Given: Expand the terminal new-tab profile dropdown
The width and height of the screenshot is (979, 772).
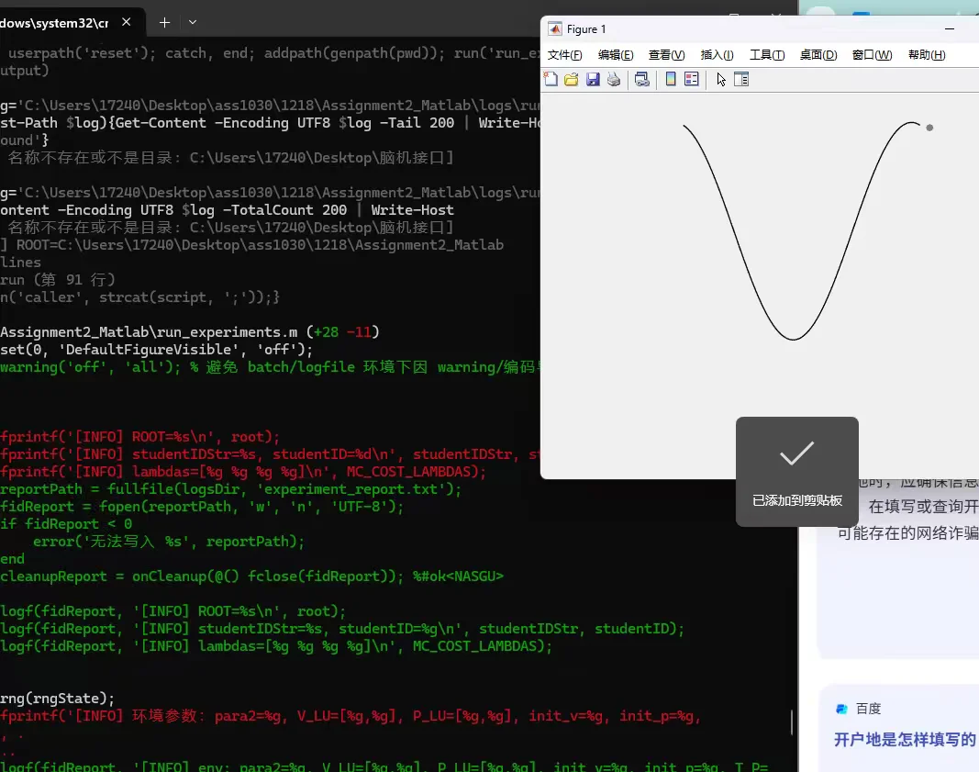Looking at the screenshot, I should [x=193, y=22].
